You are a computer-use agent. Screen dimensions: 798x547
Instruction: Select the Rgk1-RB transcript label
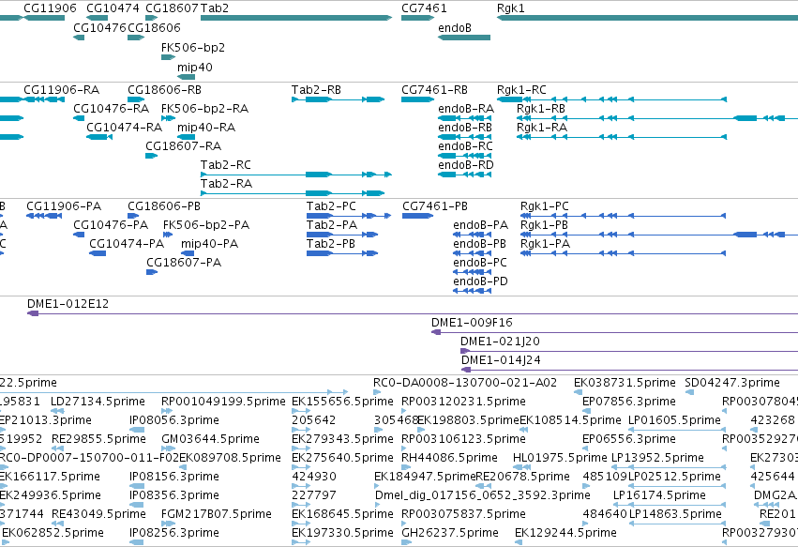[x=541, y=109]
